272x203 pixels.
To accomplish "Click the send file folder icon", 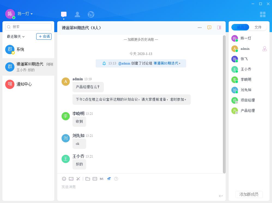I will click(x=87, y=179).
